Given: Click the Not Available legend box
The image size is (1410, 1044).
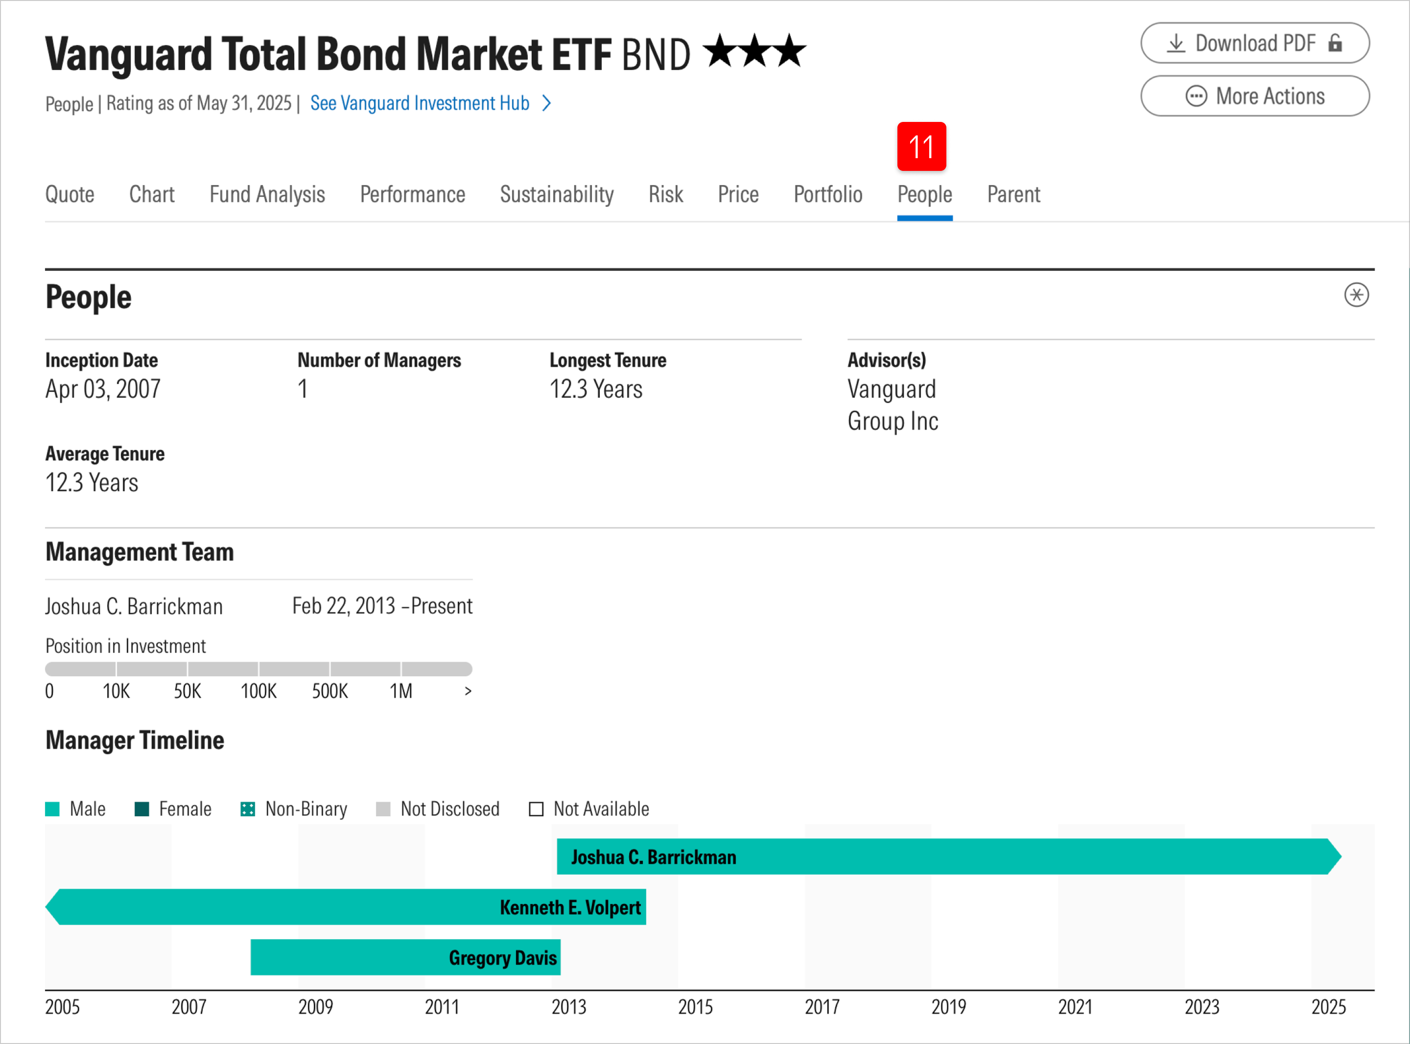Looking at the screenshot, I should [536, 809].
